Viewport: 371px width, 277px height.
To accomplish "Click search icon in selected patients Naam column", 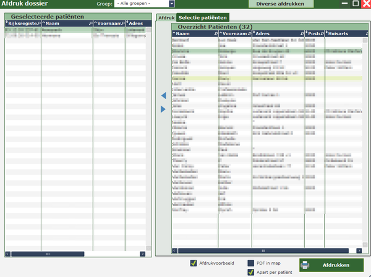I will pyautogui.click(x=89, y=23).
